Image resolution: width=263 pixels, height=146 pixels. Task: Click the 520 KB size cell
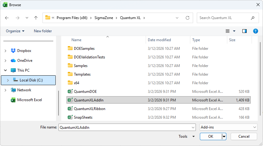(244, 92)
